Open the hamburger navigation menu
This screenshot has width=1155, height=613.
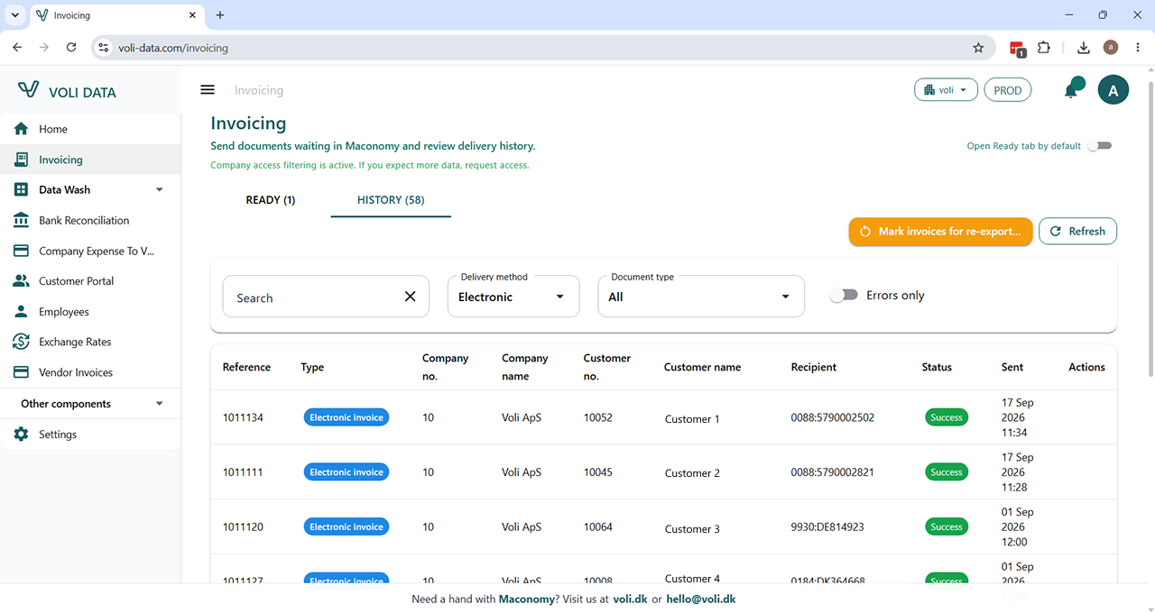click(x=208, y=90)
